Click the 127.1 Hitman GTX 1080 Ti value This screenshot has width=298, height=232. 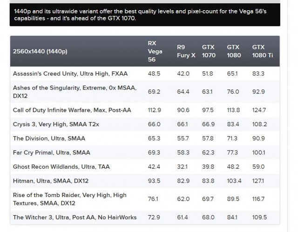pyautogui.click(x=258, y=180)
